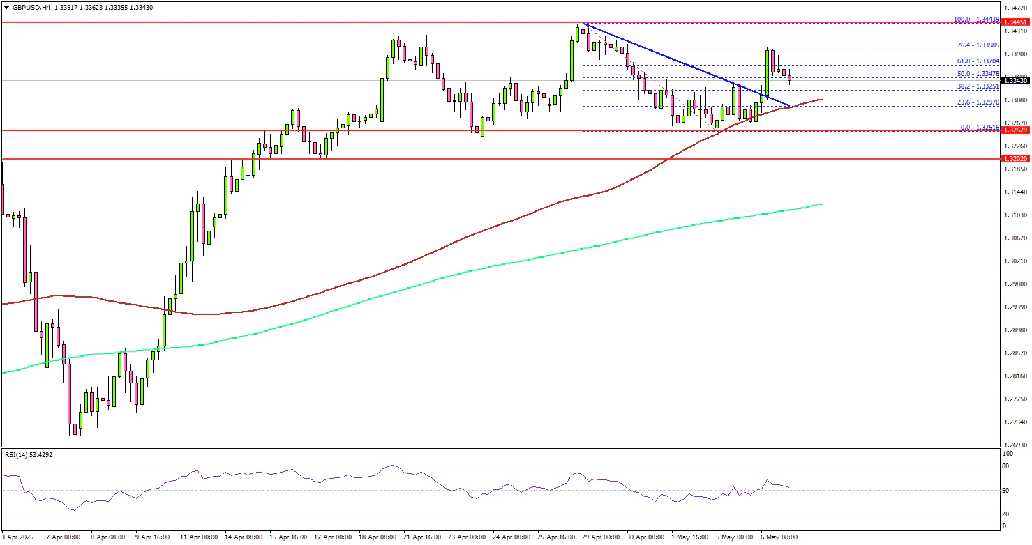
Task: Select the Fibonacci 61.8 - 1.33704 label
Action: [x=979, y=61]
